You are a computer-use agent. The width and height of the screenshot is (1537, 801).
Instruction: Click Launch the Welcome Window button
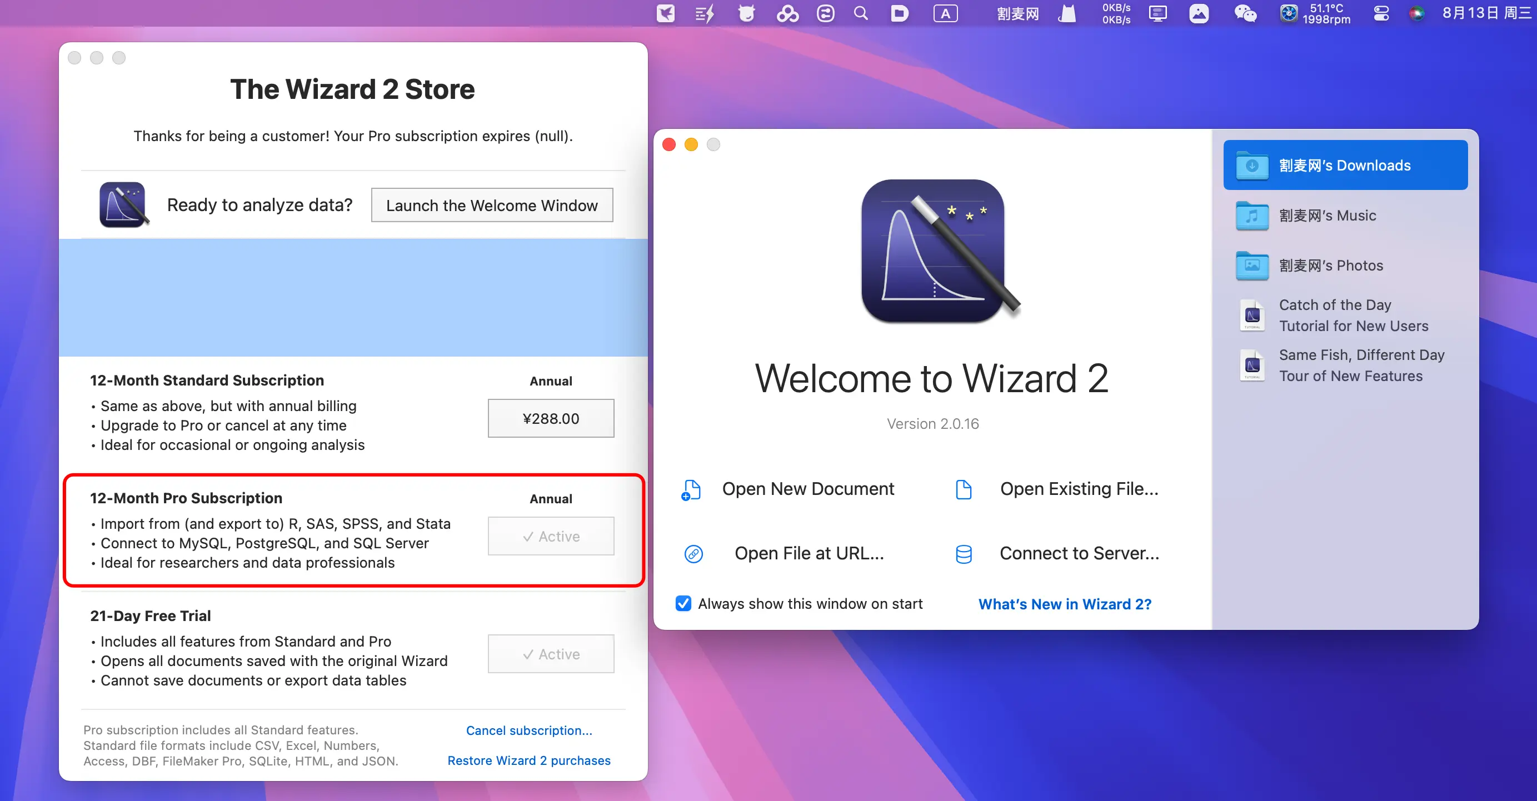click(492, 205)
